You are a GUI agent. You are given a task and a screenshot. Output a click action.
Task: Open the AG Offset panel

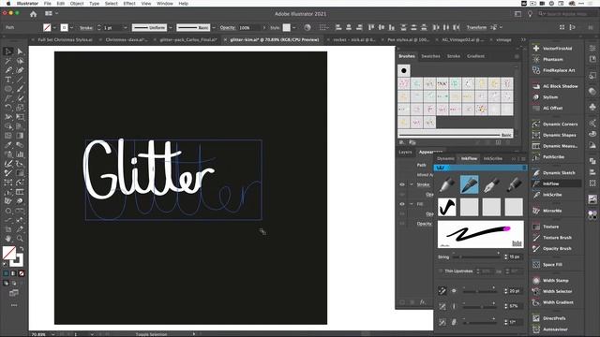coord(552,109)
